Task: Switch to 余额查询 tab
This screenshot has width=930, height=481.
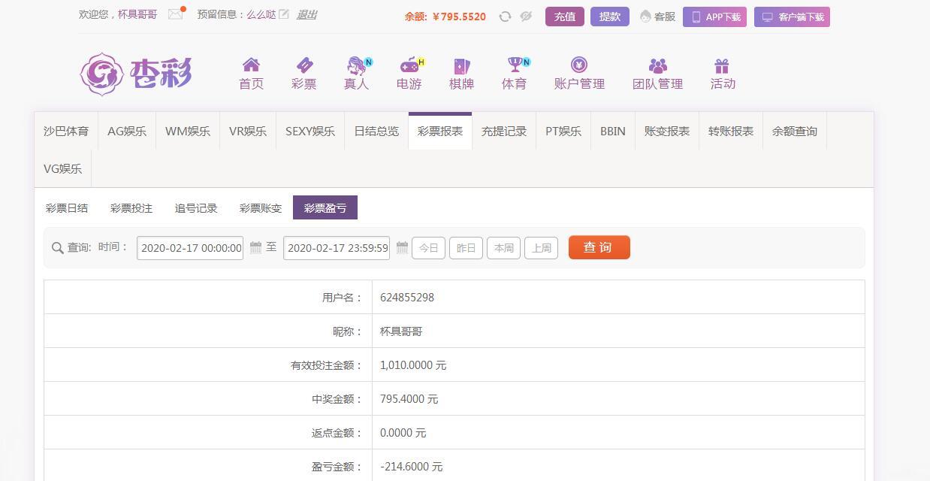Action: click(795, 131)
